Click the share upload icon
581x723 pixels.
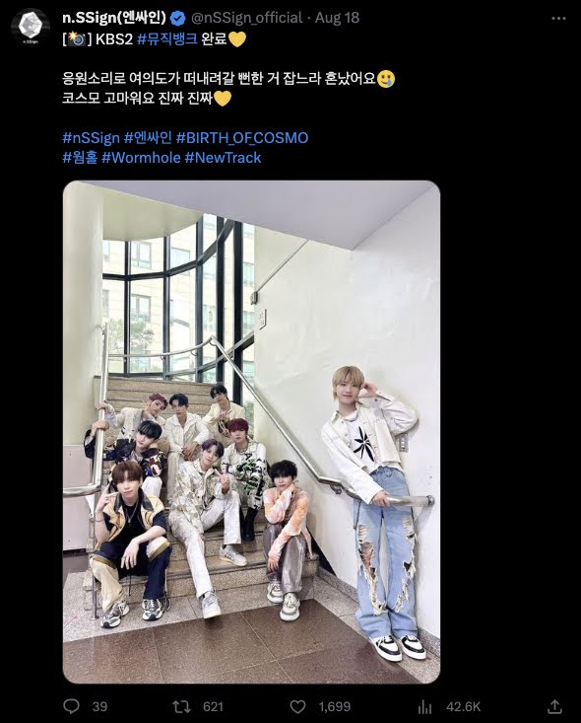click(x=554, y=706)
